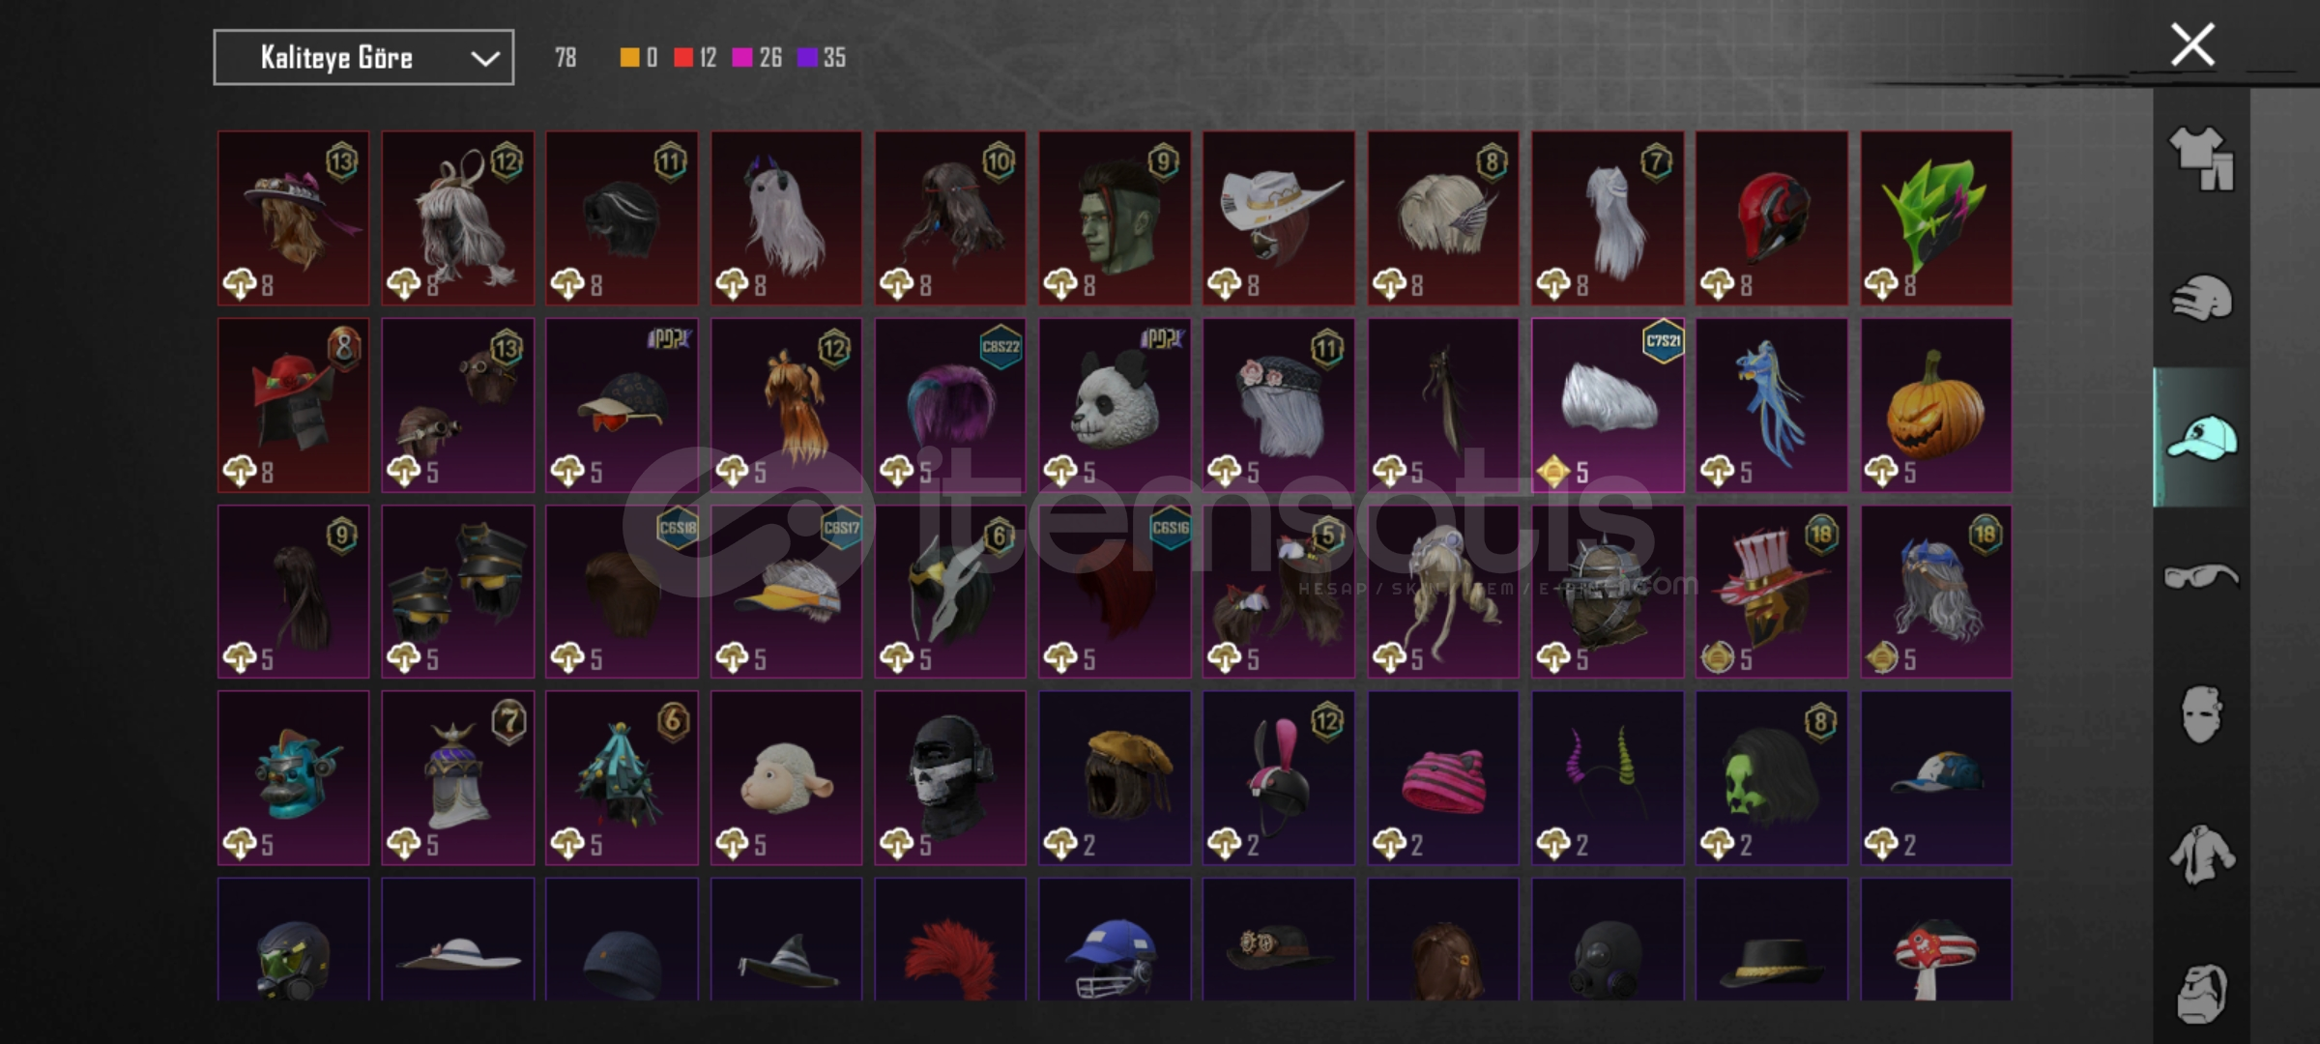Image resolution: width=2320 pixels, height=1044 pixels.
Task: Open the bottom face category icon
Action: point(2202,993)
